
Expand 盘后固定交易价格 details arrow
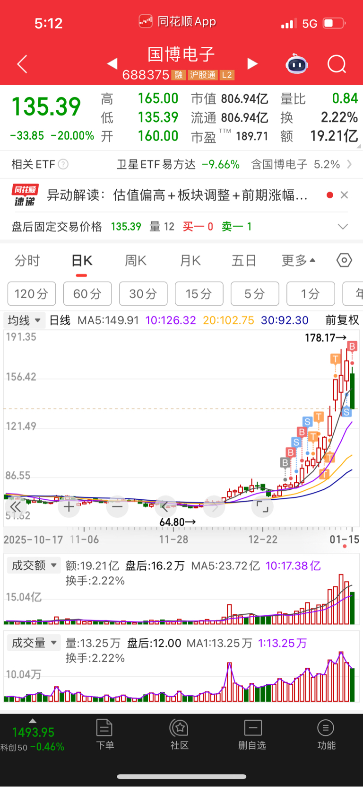coord(343,227)
